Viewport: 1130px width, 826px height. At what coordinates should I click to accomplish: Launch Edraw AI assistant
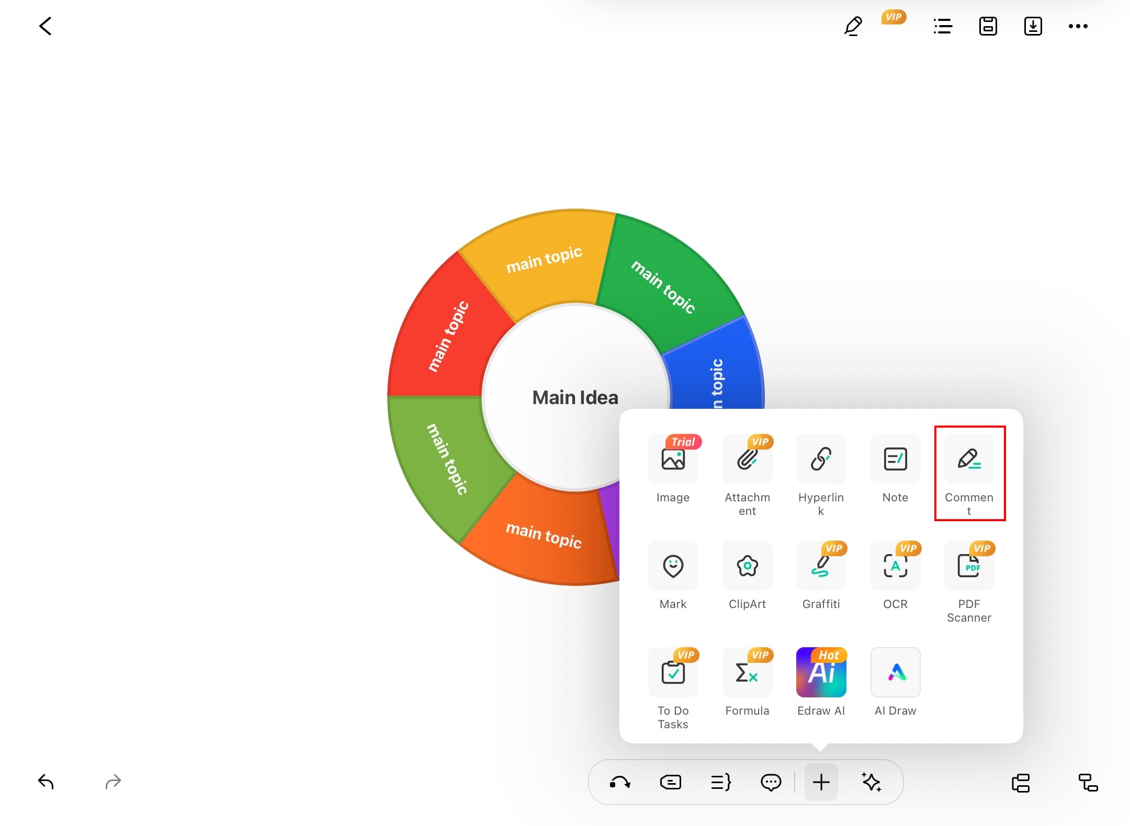[821, 673]
